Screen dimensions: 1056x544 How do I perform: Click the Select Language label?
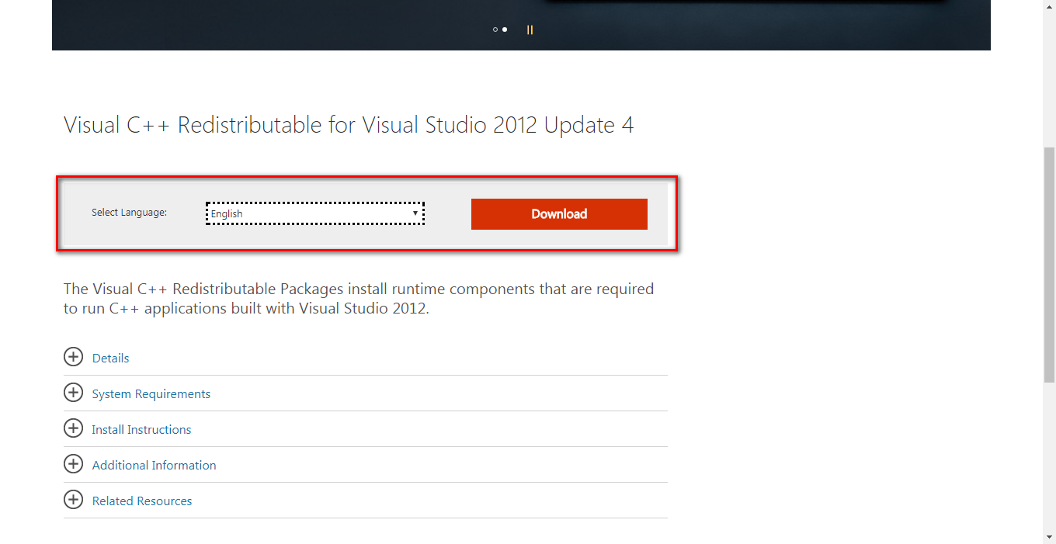point(129,213)
